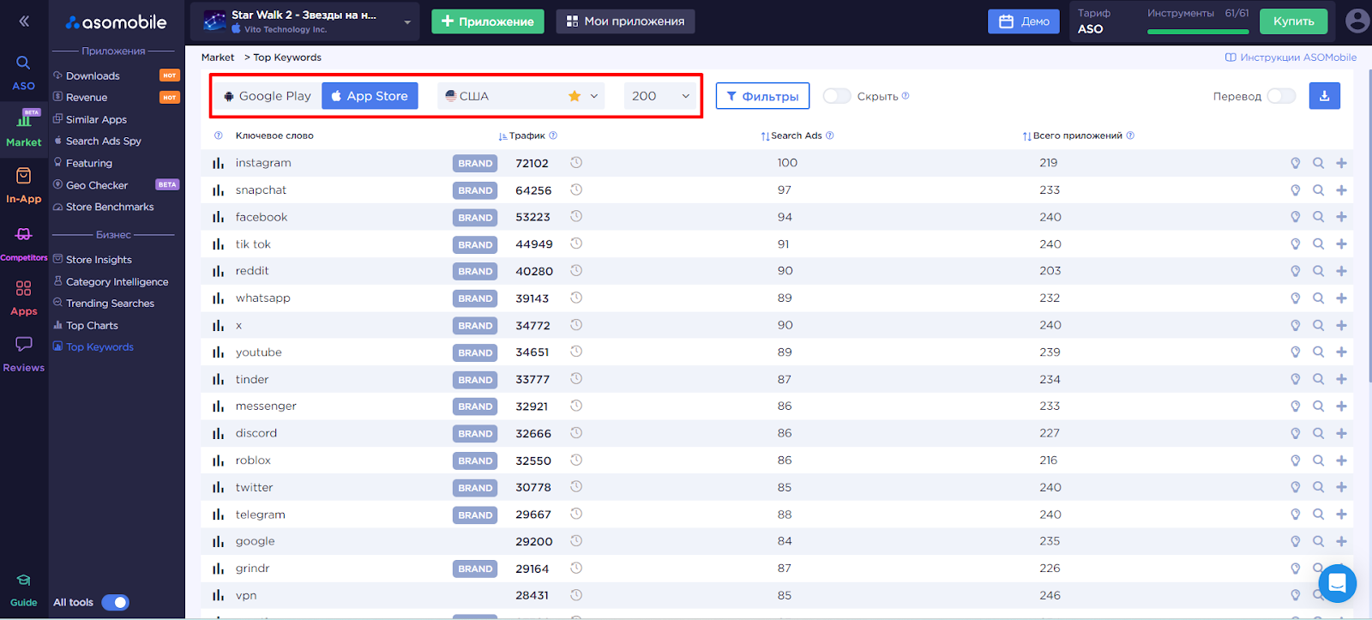Add telegram keyword with plus icon
1372x620 pixels.
point(1341,515)
